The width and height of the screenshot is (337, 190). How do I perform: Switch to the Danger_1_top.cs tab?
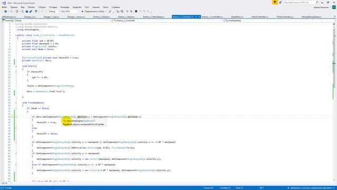coord(52,17)
